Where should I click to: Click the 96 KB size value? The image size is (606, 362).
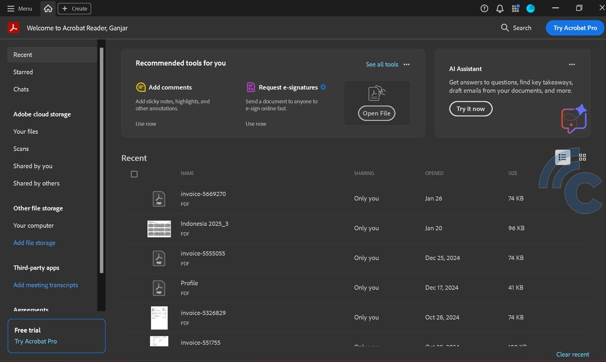tap(516, 228)
